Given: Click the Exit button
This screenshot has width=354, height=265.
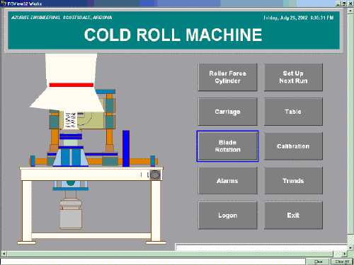Looking at the screenshot, I should pos(293,216).
